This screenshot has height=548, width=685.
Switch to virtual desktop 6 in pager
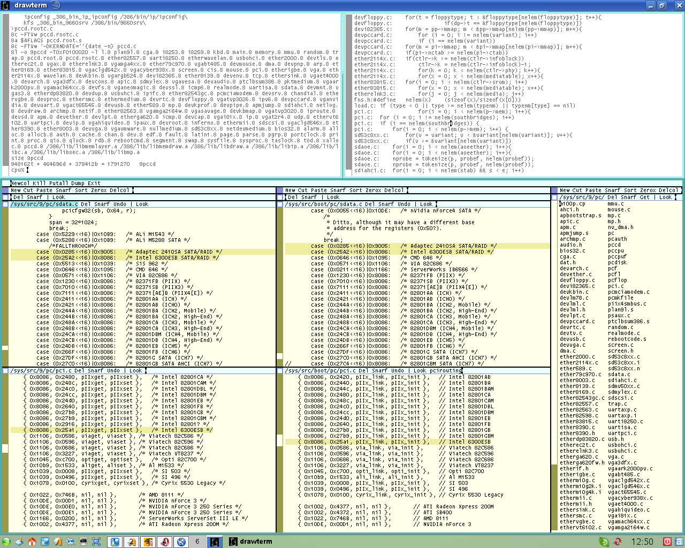click(x=198, y=542)
